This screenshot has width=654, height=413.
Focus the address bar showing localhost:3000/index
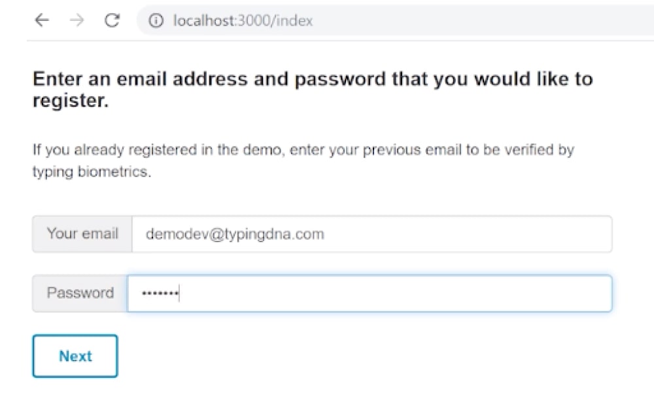[x=396, y=20]
